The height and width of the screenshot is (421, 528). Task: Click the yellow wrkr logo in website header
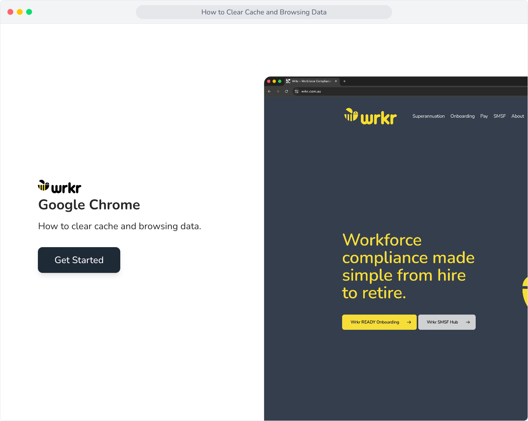tap(370, 117)
